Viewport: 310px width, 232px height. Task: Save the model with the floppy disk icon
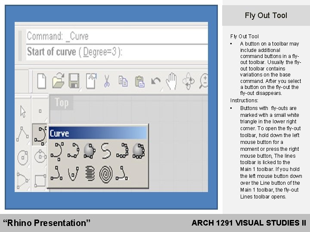click(74, 81)
